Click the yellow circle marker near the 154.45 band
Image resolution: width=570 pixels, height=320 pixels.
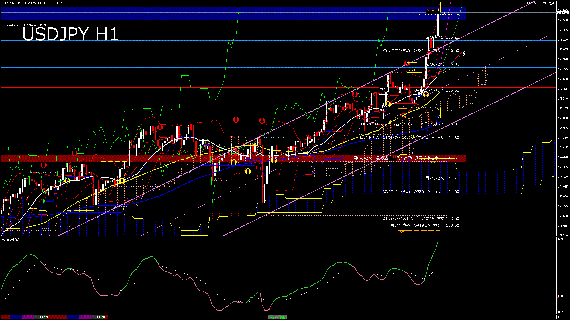[x=275, y=160]
